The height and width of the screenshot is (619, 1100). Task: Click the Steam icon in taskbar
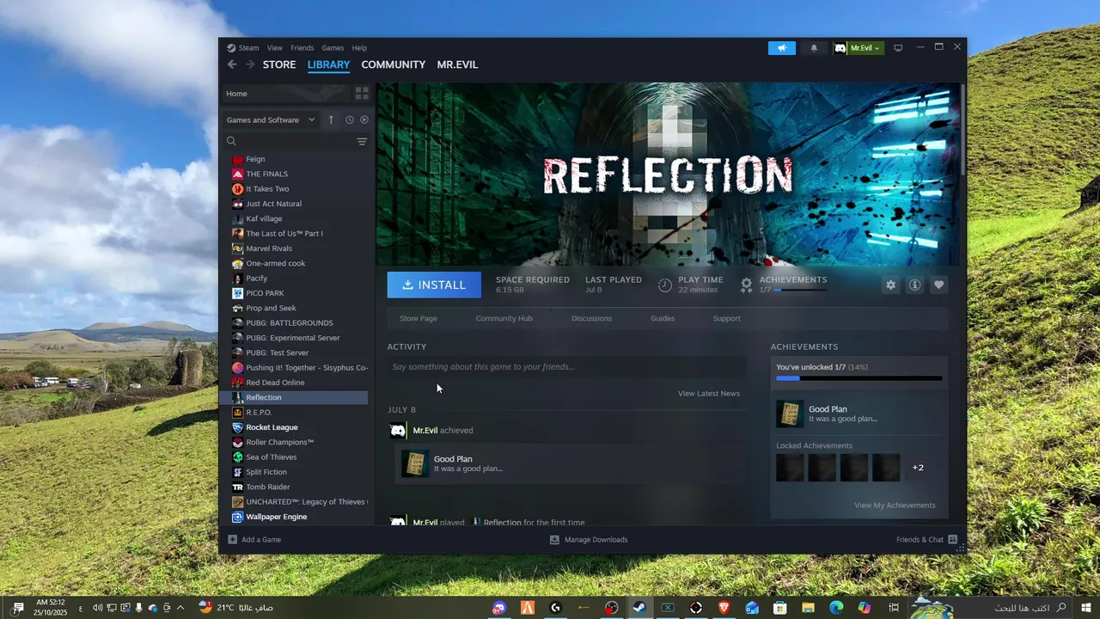coord(639,608)
